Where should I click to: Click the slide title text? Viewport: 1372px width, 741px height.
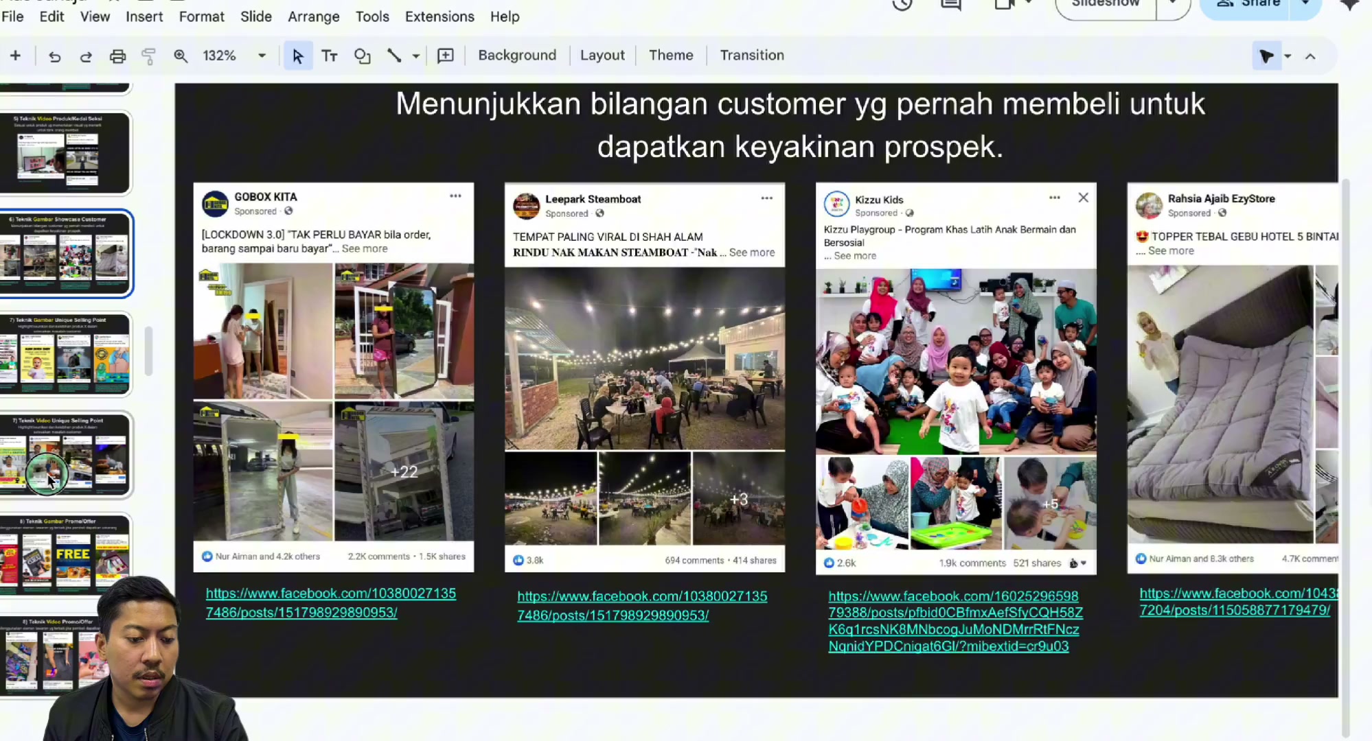click(800, 125)
